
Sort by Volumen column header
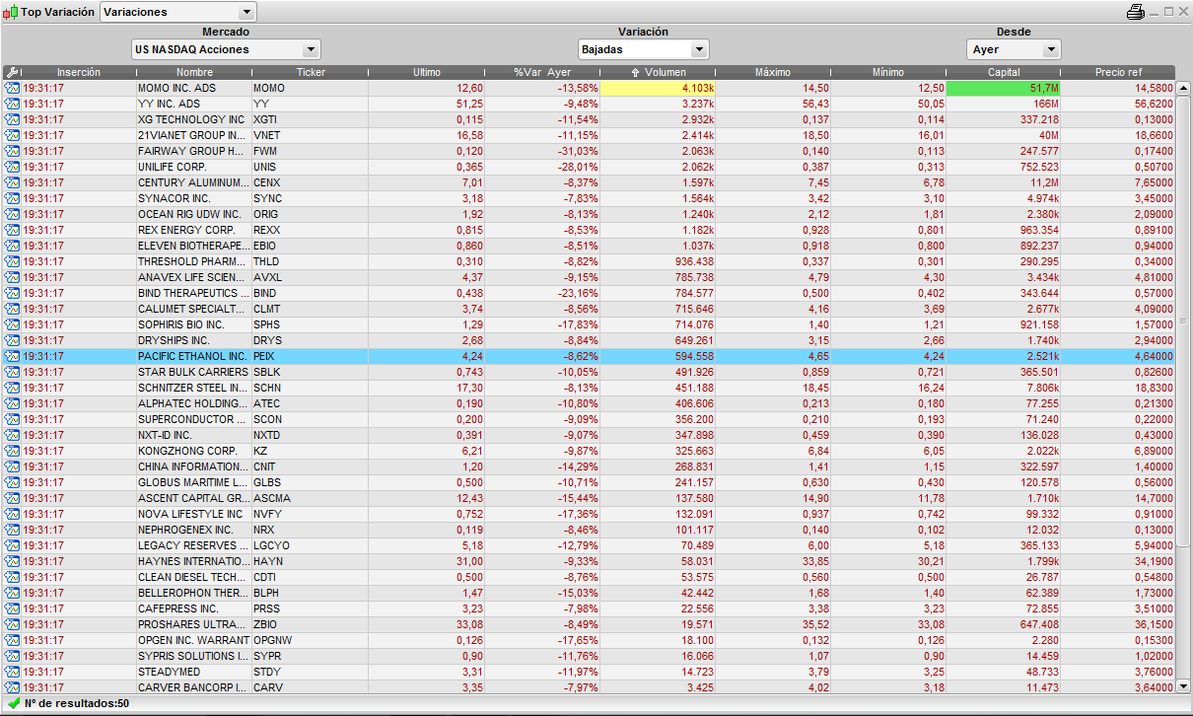coord(658,73)
